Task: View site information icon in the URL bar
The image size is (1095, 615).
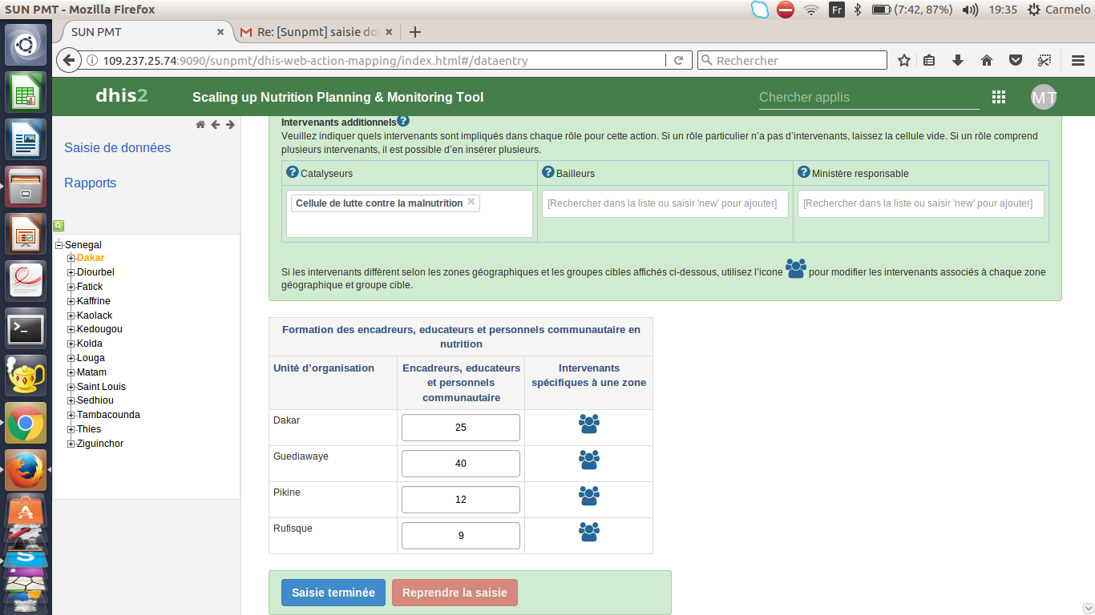Action: pyautogui.click(x=91, y=60)
